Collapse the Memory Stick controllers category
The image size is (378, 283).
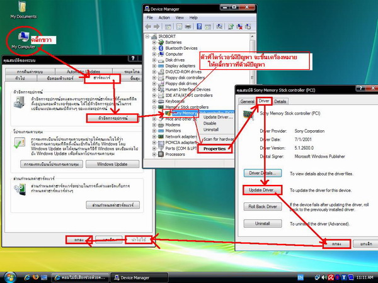[154, 107]
